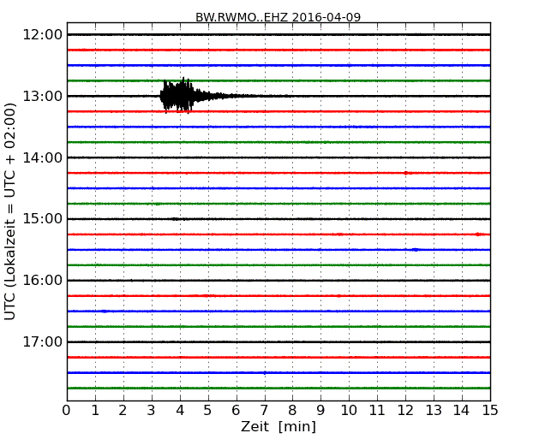The image size is (557, 445).
Task: Click x-axis tick label 10
Action: pyautogui.click(x=349, y=411)
